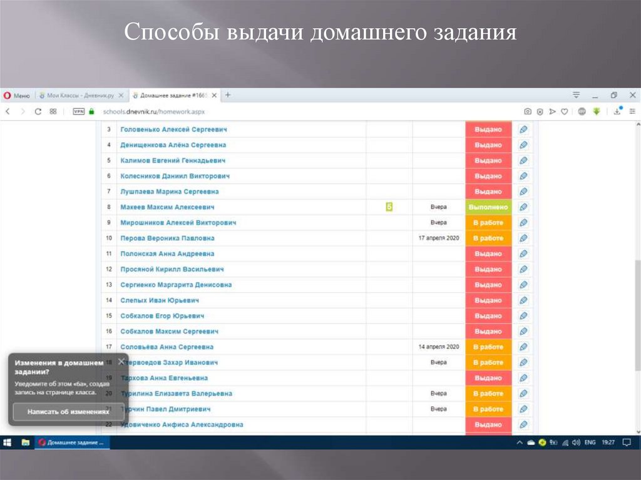Click edit pencil for Калимов Евгений Геннадьевич
The height and width of the screenshot is (480, 641).
[523, 161]
